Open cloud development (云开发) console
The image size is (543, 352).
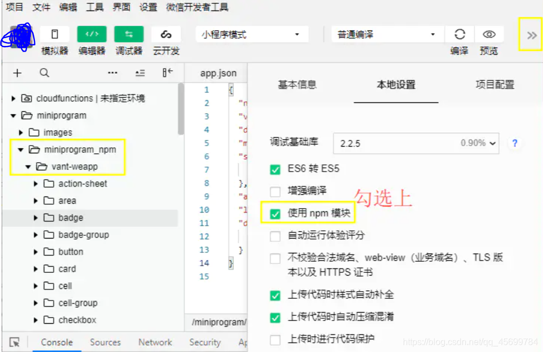coord(166,34)
